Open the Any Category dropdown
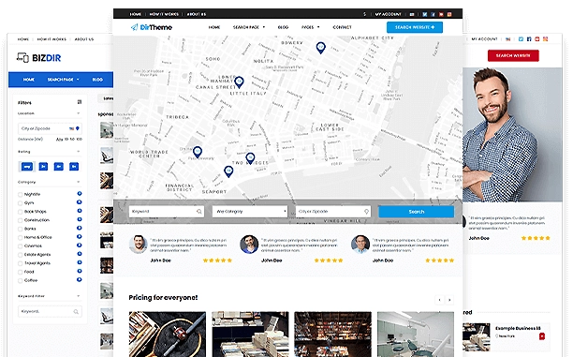573x357 pixels. click(250, 212)
